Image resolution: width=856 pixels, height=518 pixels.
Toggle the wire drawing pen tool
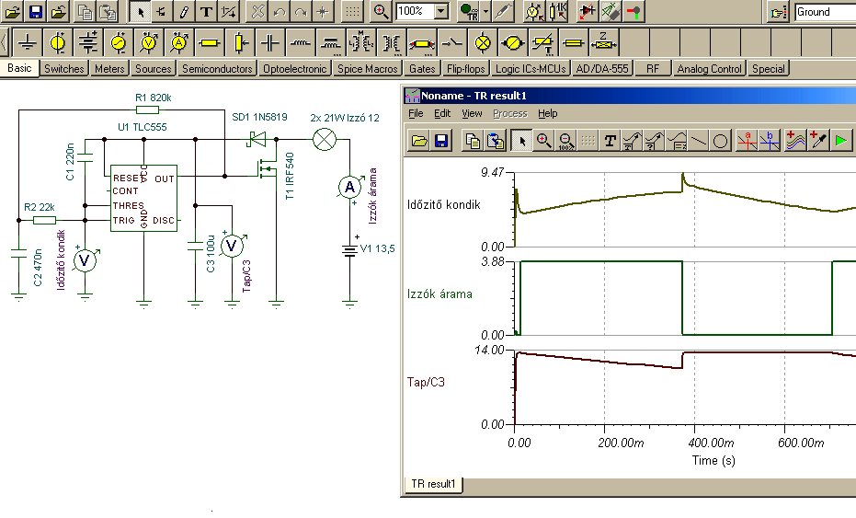(x=184, y=12)
